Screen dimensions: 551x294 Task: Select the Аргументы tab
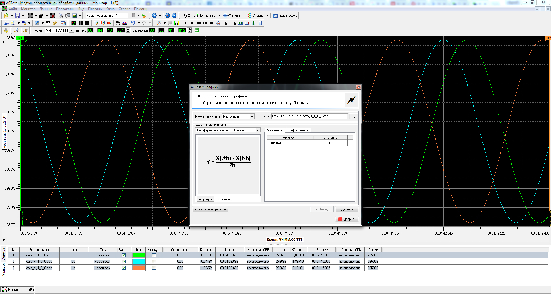(275, 130)
